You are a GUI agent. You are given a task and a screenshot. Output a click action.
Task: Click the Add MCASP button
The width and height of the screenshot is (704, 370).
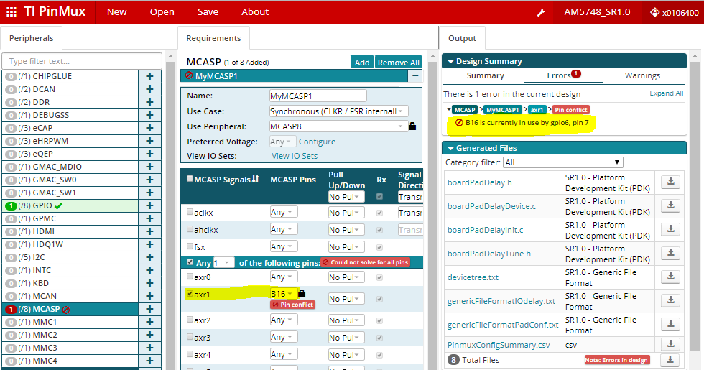[x=362, y=63]
